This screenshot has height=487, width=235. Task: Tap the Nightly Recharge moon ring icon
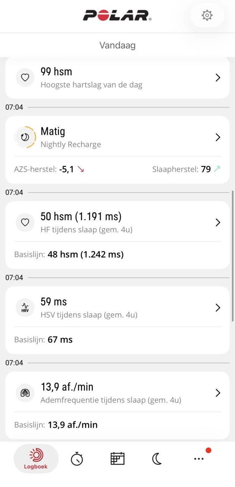(x=25, y=137)
